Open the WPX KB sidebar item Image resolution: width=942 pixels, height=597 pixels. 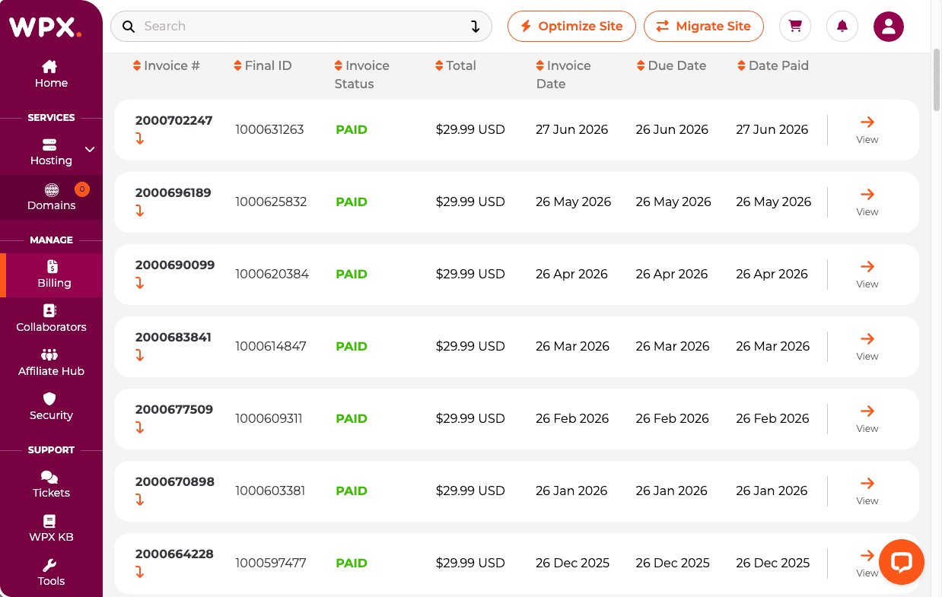pos(51,529)
